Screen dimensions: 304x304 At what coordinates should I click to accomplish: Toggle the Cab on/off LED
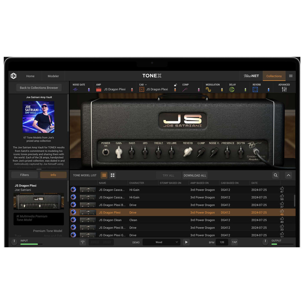(175, 90)
